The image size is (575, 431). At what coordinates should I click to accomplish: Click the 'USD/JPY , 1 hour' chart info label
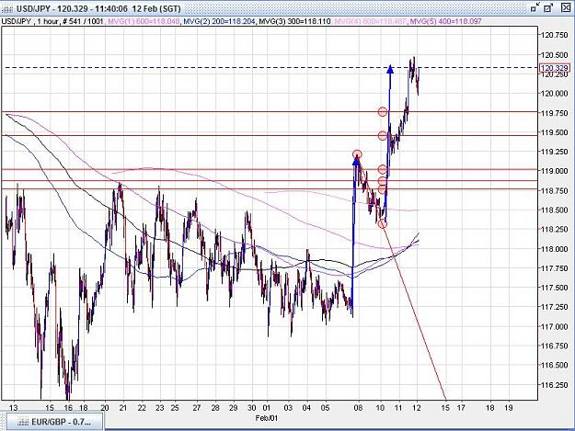pyautogui.click(x=30, y=22)
